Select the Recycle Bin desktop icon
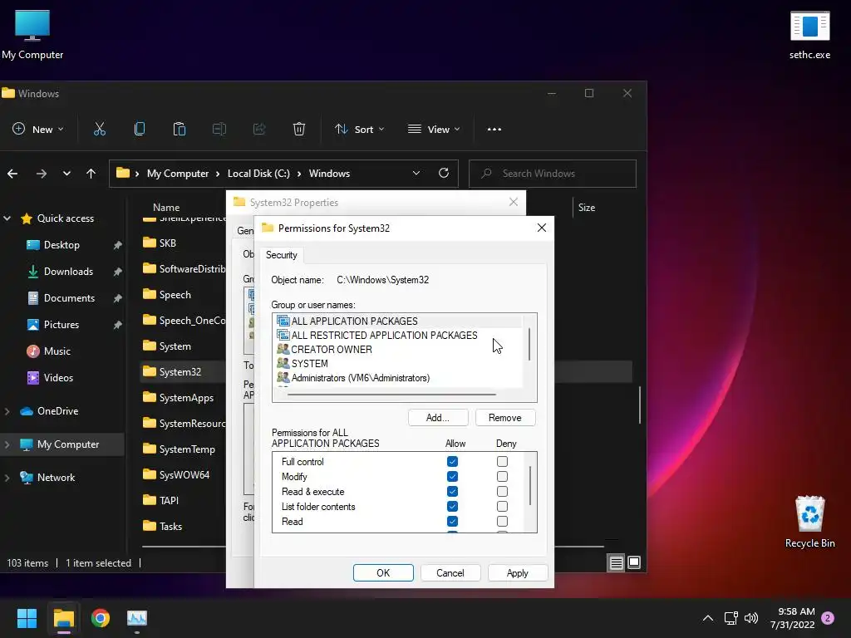 809,522
